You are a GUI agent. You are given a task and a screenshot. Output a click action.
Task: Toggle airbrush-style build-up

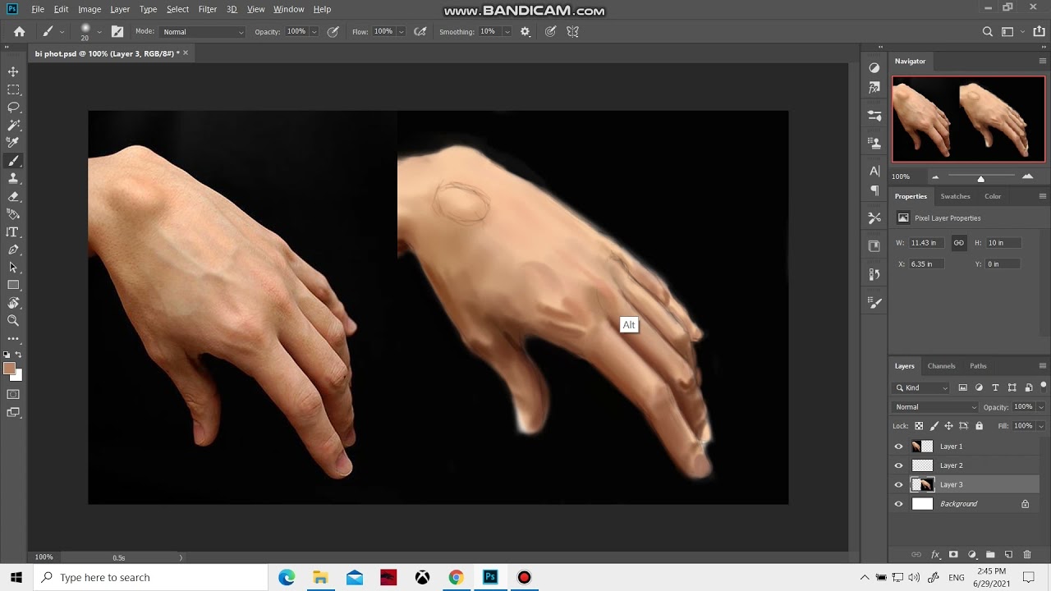tap(420, 32)
